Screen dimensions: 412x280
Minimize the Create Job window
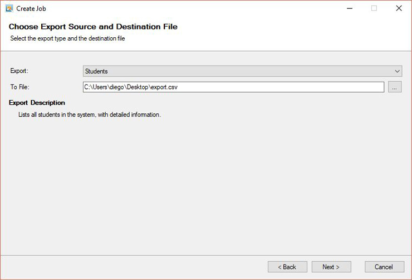click(350, 8)
